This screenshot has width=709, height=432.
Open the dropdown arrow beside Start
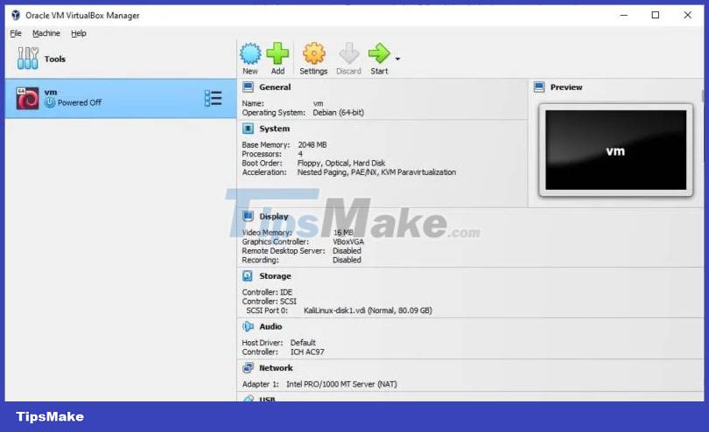point(397,59)
